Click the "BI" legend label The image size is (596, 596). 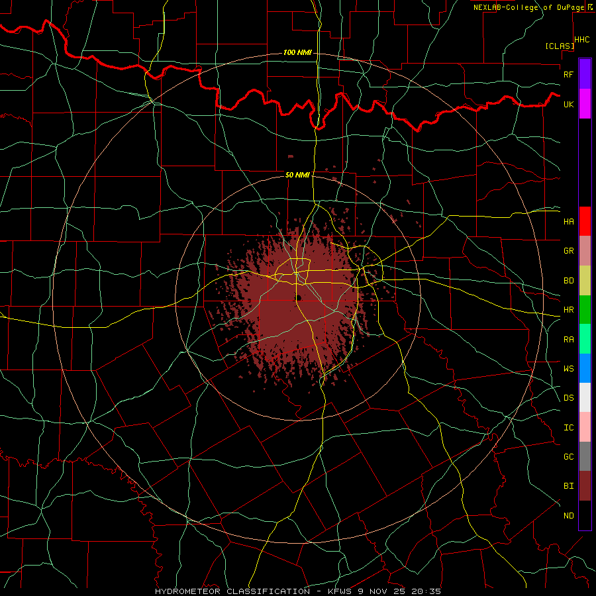coord(568,486)
